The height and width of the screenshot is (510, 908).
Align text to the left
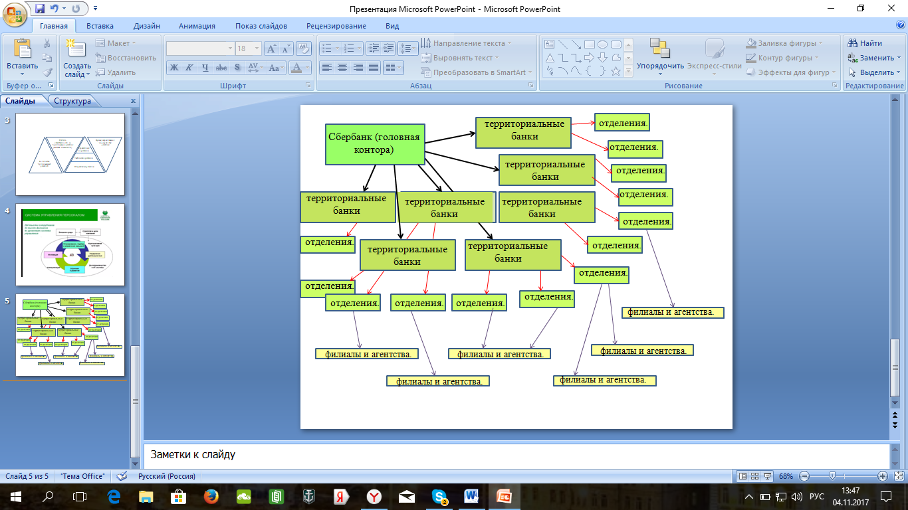(326, 67)
